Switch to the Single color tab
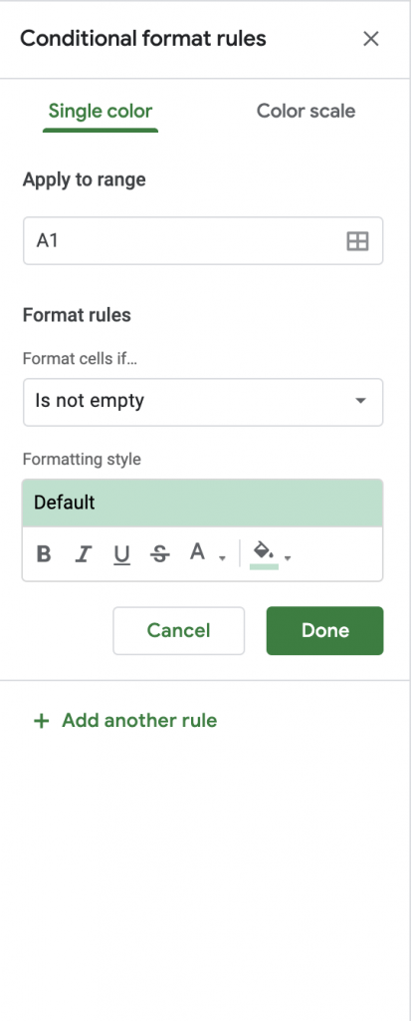Screen dimensions: 411x1021 point(101,111)
